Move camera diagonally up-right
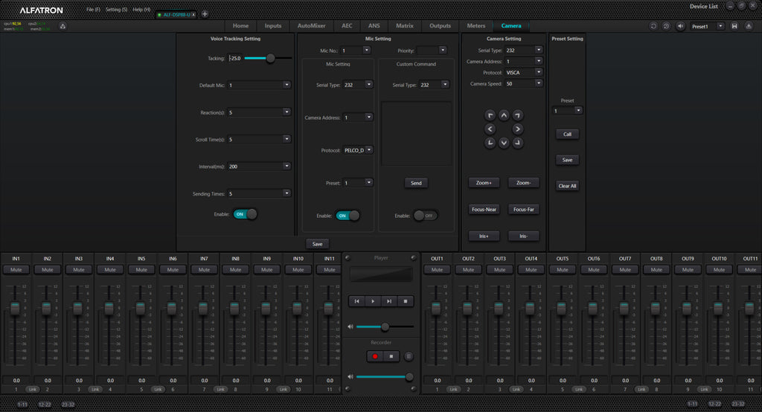 tap(518, 115)
